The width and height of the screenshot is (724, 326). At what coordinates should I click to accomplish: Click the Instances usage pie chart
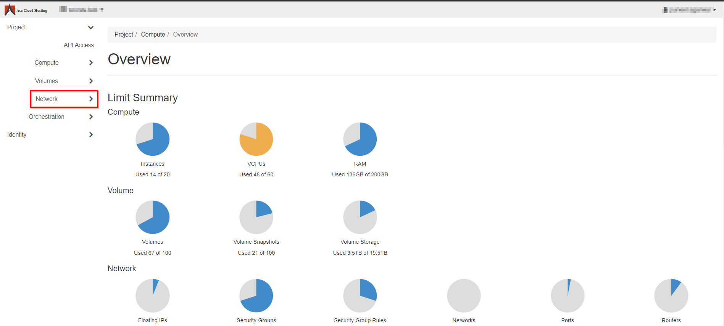click(153, 139)
